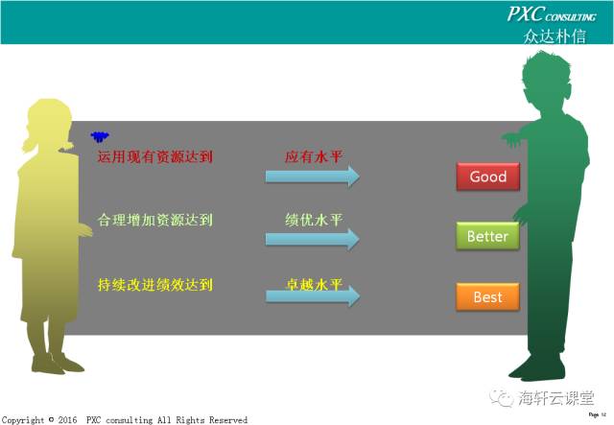Click the 应有水平 label
This screenshot has height=425, width=614.
pyautogui.click(x=313, y=156)
